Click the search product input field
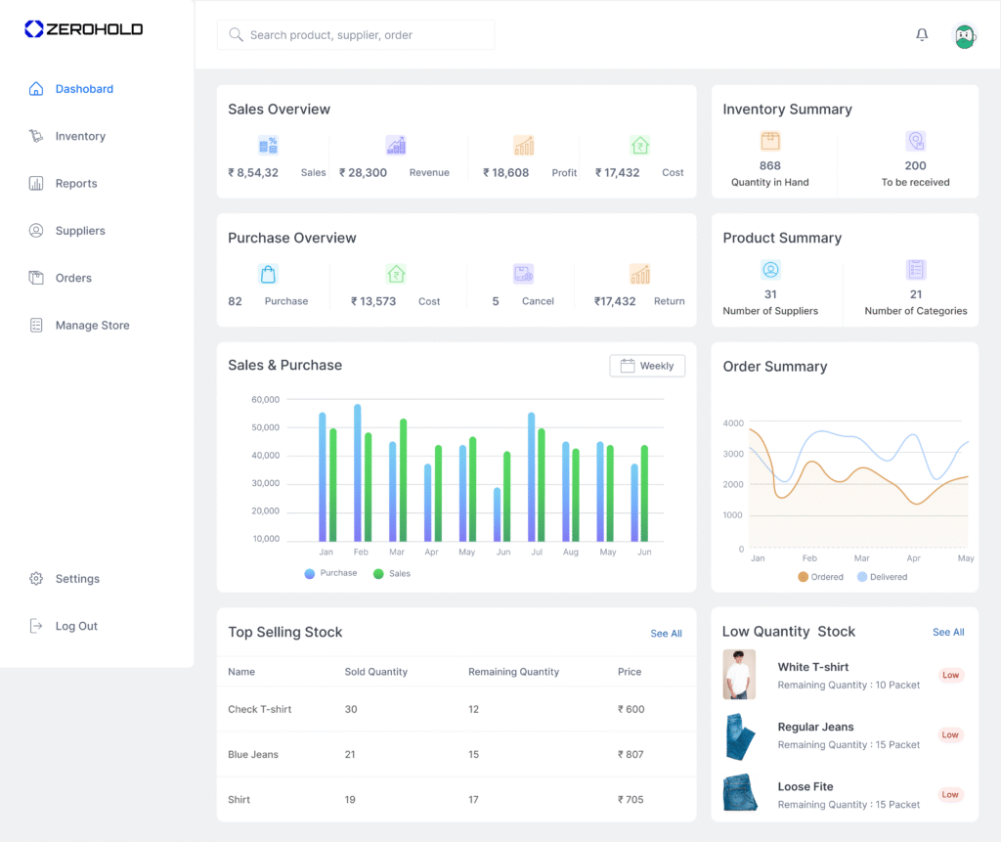The width and height of the screenshot is (1001, 842). click(356, 35)
